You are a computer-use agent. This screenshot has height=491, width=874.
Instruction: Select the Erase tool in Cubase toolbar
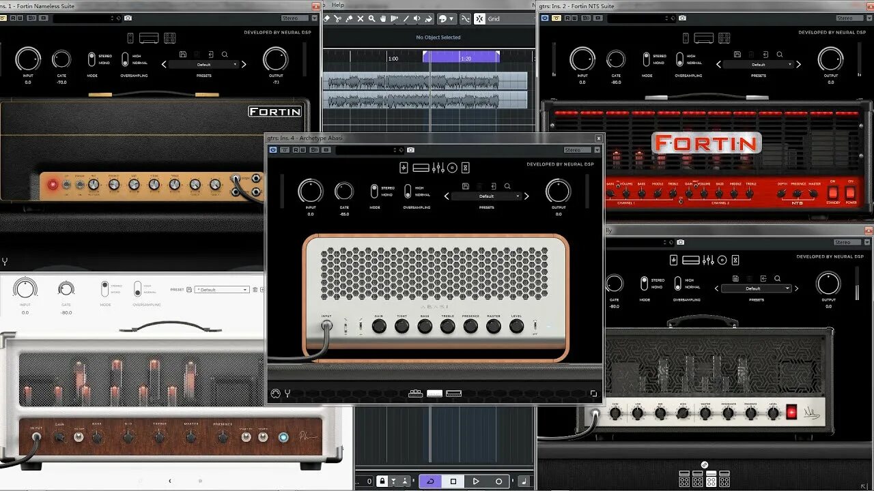click(327, 19)
